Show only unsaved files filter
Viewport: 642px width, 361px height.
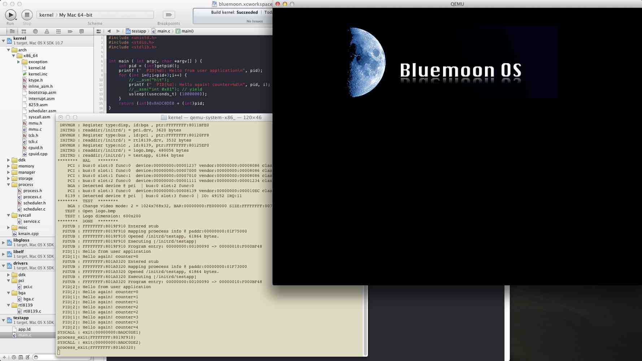27,357
